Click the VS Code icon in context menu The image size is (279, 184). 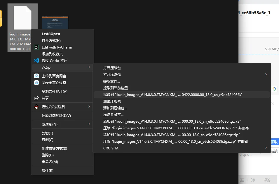[x=36, y=60]
